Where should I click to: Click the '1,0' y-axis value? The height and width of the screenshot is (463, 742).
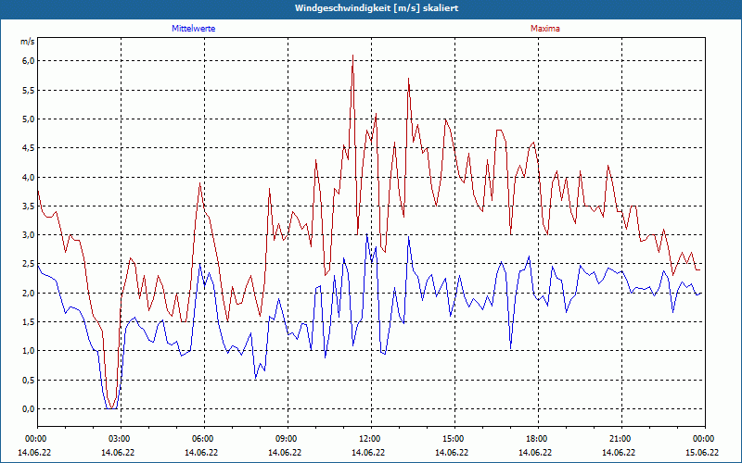(x=29, y=351)
